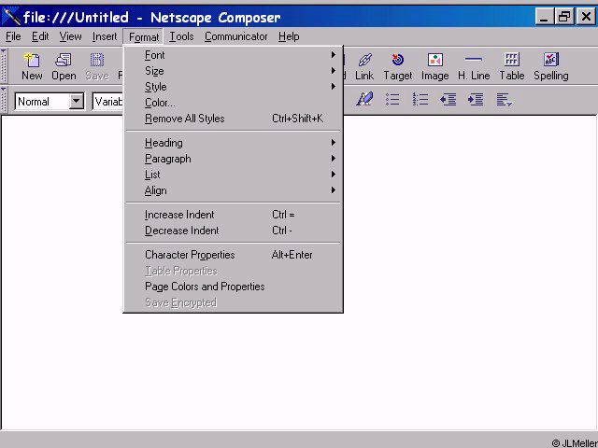This screenshot has height=448, width=598.
Task: Insert a horizontal line with H. Line icon
Action: pos(474,66)
